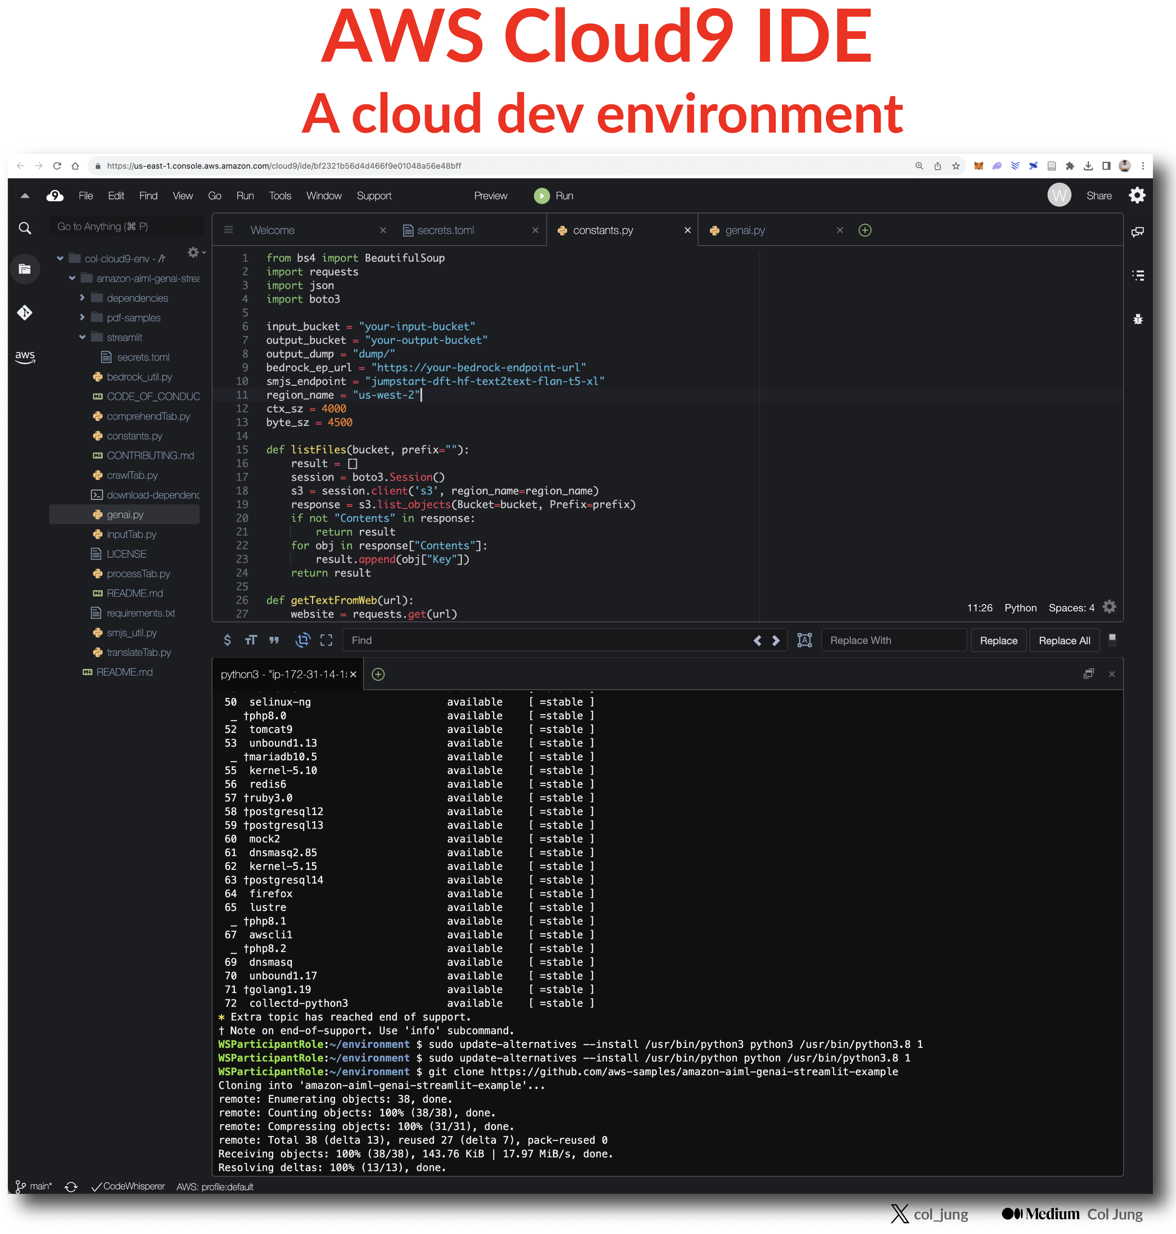1176x1234 pixels.
Task: Open the Source Control git panel icon
Action: 24,312
